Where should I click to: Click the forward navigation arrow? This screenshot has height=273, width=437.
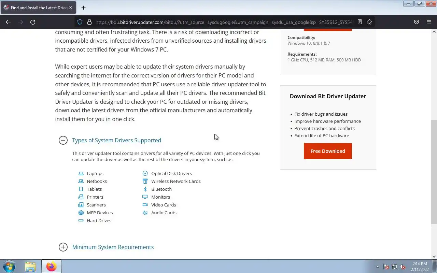tap(20, 22)
